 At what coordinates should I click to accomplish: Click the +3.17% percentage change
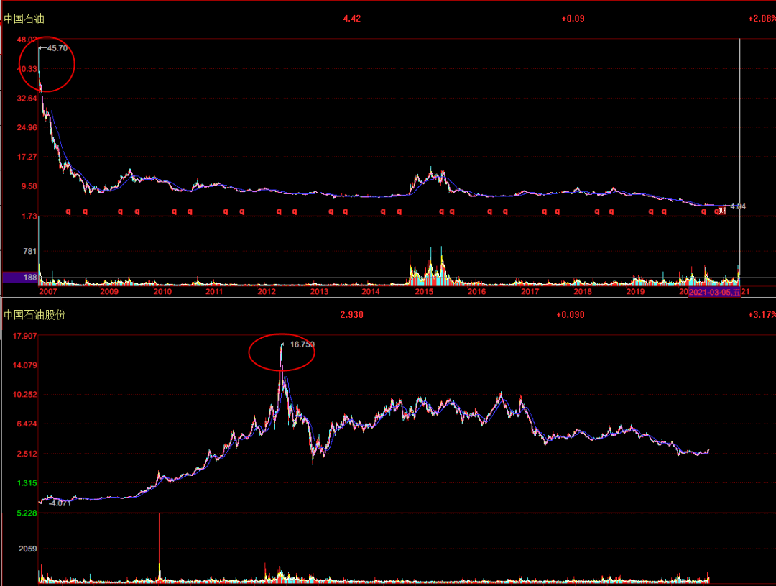click(x=762, y=314)
